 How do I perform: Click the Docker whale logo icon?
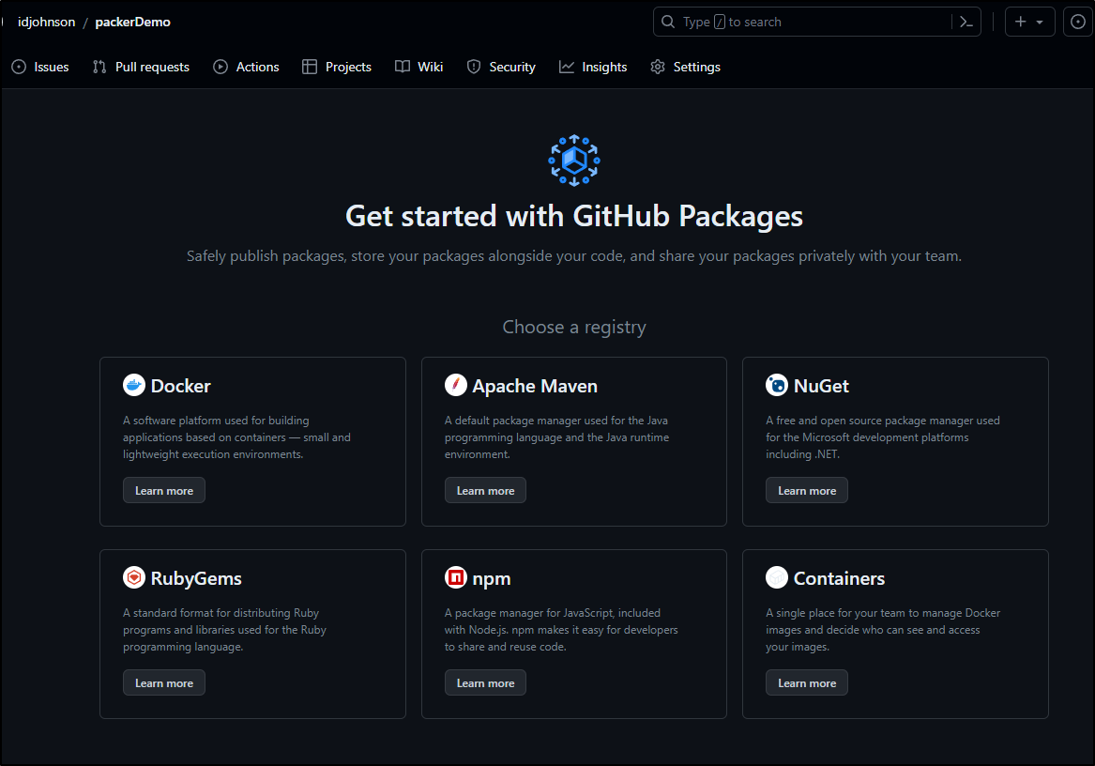point(134,385)
